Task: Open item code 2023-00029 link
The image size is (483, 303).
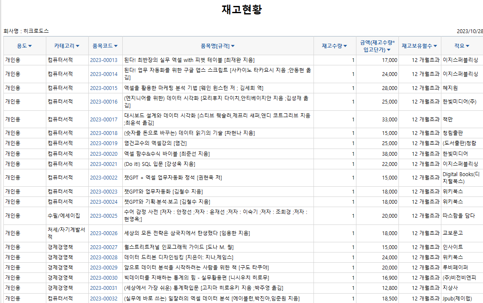Action: pos(104,268)
